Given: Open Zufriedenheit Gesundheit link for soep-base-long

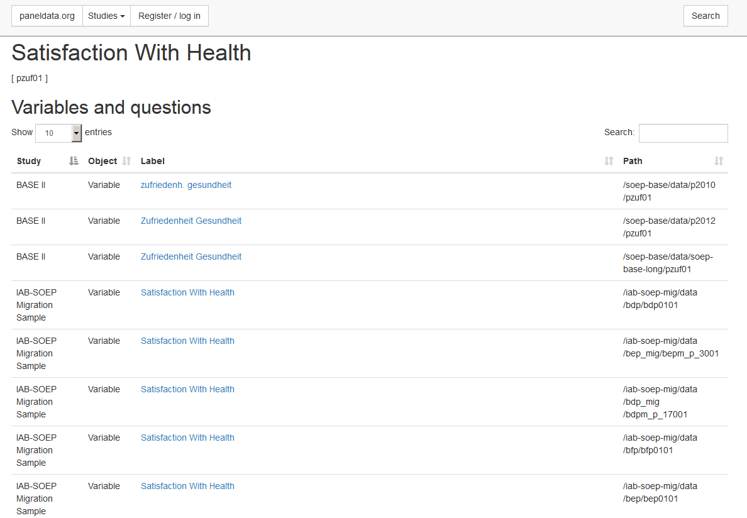Looking at the screenshot, I should tap(191, 256).
